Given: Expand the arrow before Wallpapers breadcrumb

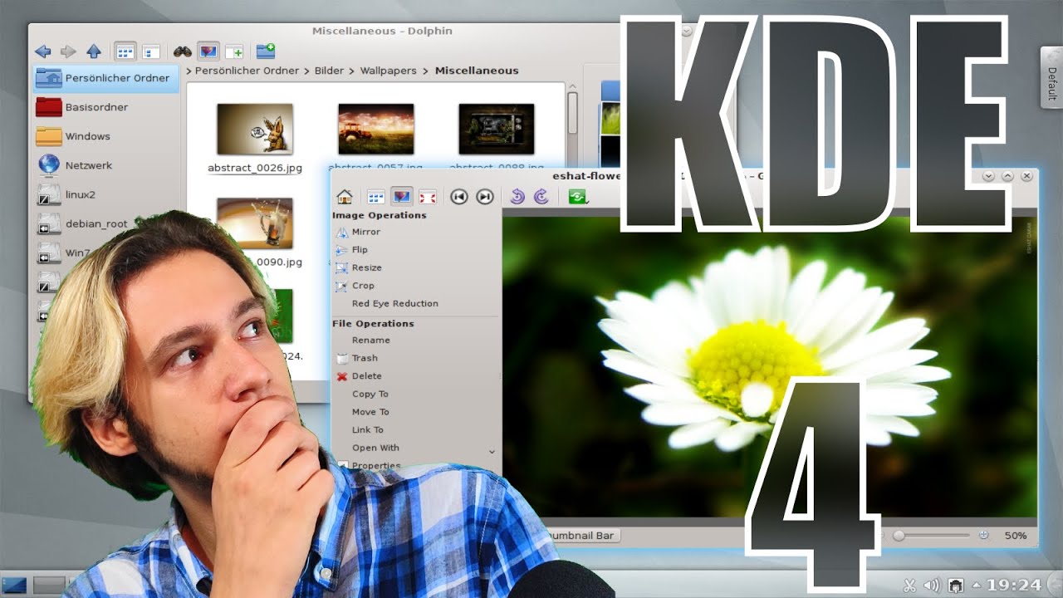Looking at the screenshot, I should pos(352,71).
